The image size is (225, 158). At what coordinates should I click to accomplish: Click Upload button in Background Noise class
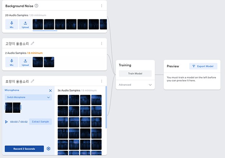point(25,24)
